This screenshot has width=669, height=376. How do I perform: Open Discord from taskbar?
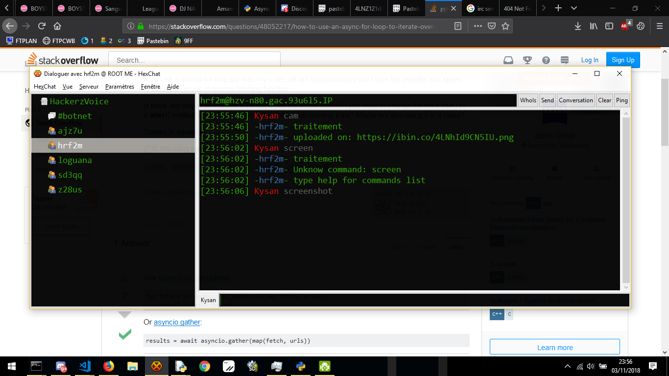(x=61, y=366)
